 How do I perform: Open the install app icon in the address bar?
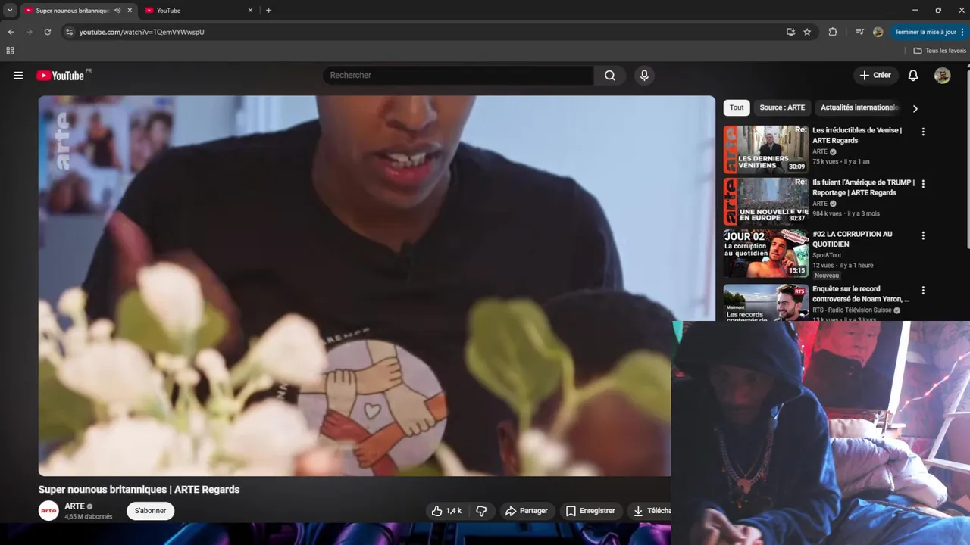pos(790,32)
